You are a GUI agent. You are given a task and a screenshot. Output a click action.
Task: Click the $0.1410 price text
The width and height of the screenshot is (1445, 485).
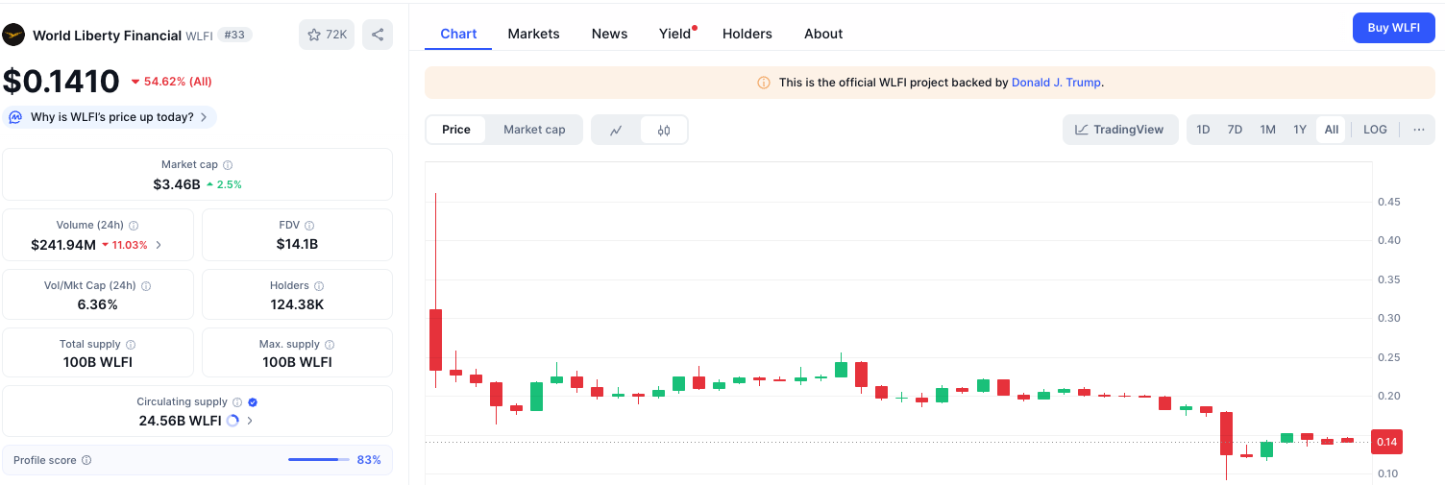(x=61, y=82)
